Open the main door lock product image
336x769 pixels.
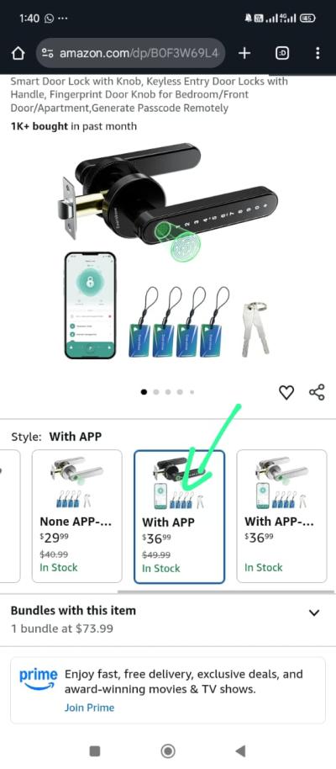168,250
